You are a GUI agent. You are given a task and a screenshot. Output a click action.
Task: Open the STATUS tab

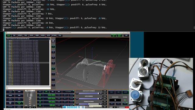(x=31, y=35)
